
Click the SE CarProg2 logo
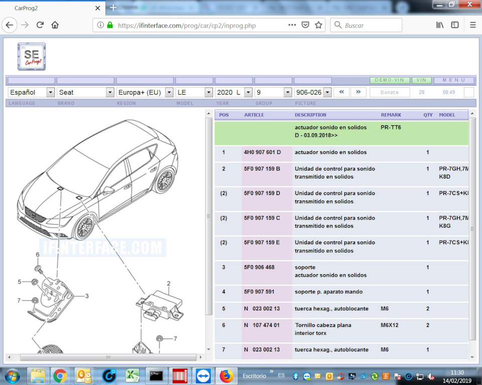31,56
